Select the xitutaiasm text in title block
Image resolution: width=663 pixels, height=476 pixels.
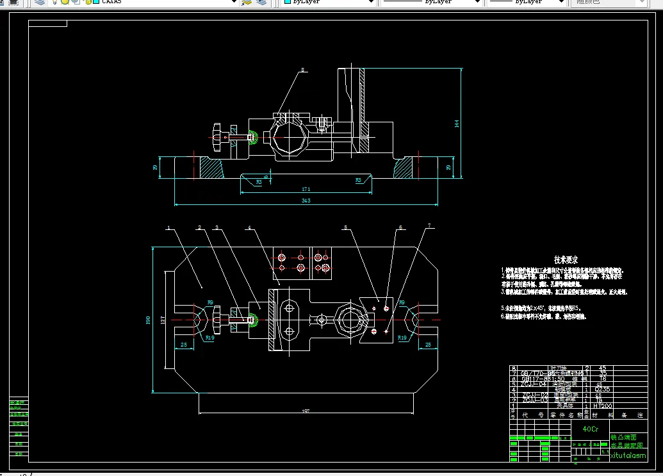click(628, 455)
